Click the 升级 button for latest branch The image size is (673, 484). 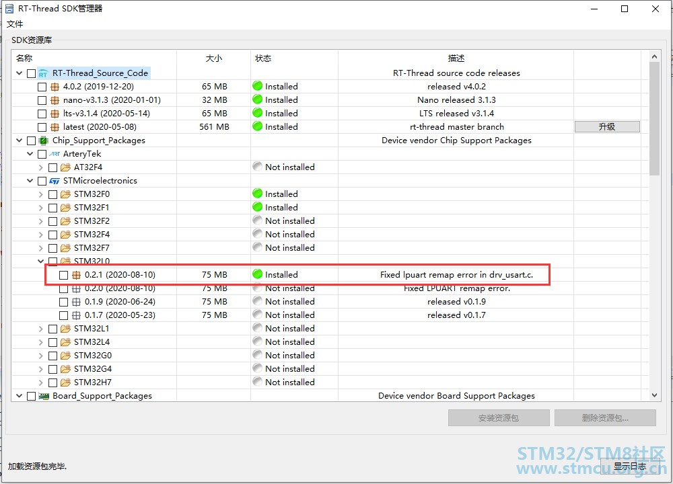tap(607, 127)
